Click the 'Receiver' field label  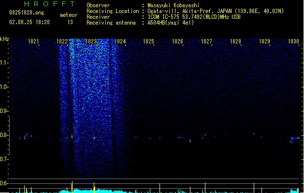tap(98, 17)
